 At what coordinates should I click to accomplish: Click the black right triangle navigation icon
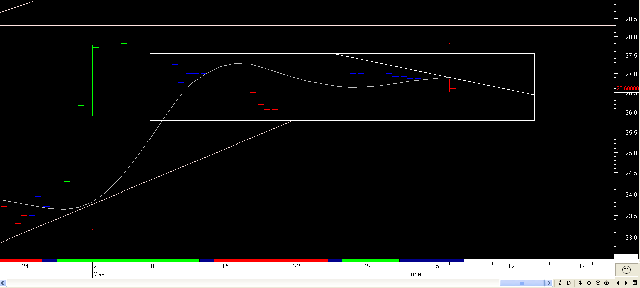click(x=626, y=283)
